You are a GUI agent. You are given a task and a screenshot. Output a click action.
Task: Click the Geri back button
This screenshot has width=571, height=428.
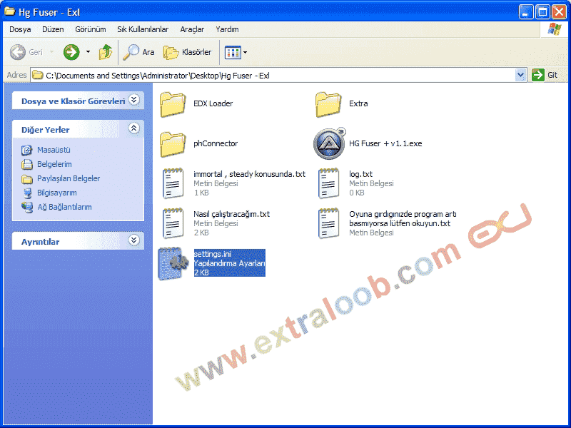point(26,52)
